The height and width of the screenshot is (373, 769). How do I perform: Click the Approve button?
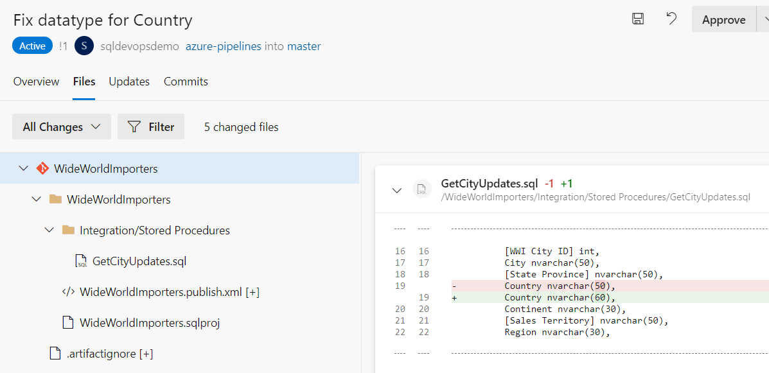click(x=724, y=19)
